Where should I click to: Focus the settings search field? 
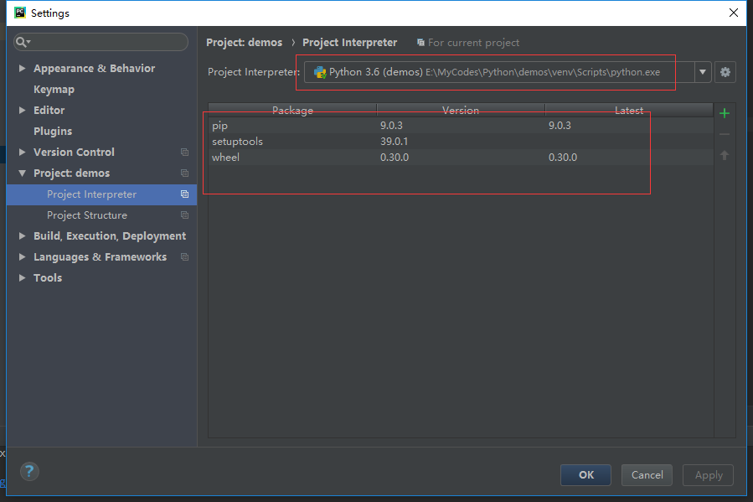[x=101, y=42]
